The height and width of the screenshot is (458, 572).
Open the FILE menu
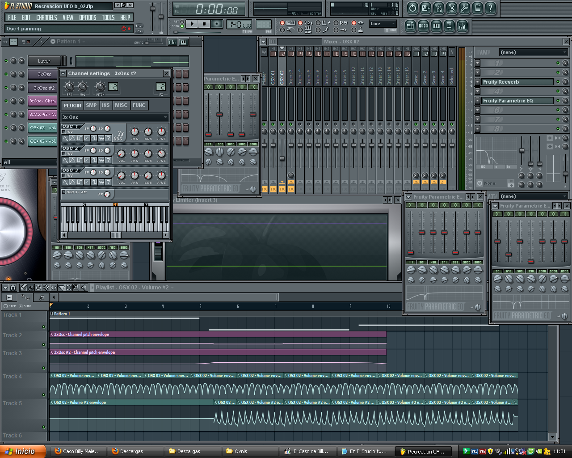point(12,17)
